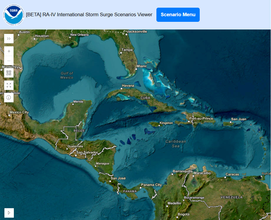Expand the bottom-left legend panel

pos(9,213)
